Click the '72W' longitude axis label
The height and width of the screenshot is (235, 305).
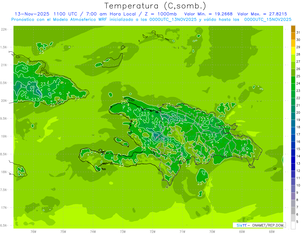tap(152, 232)
